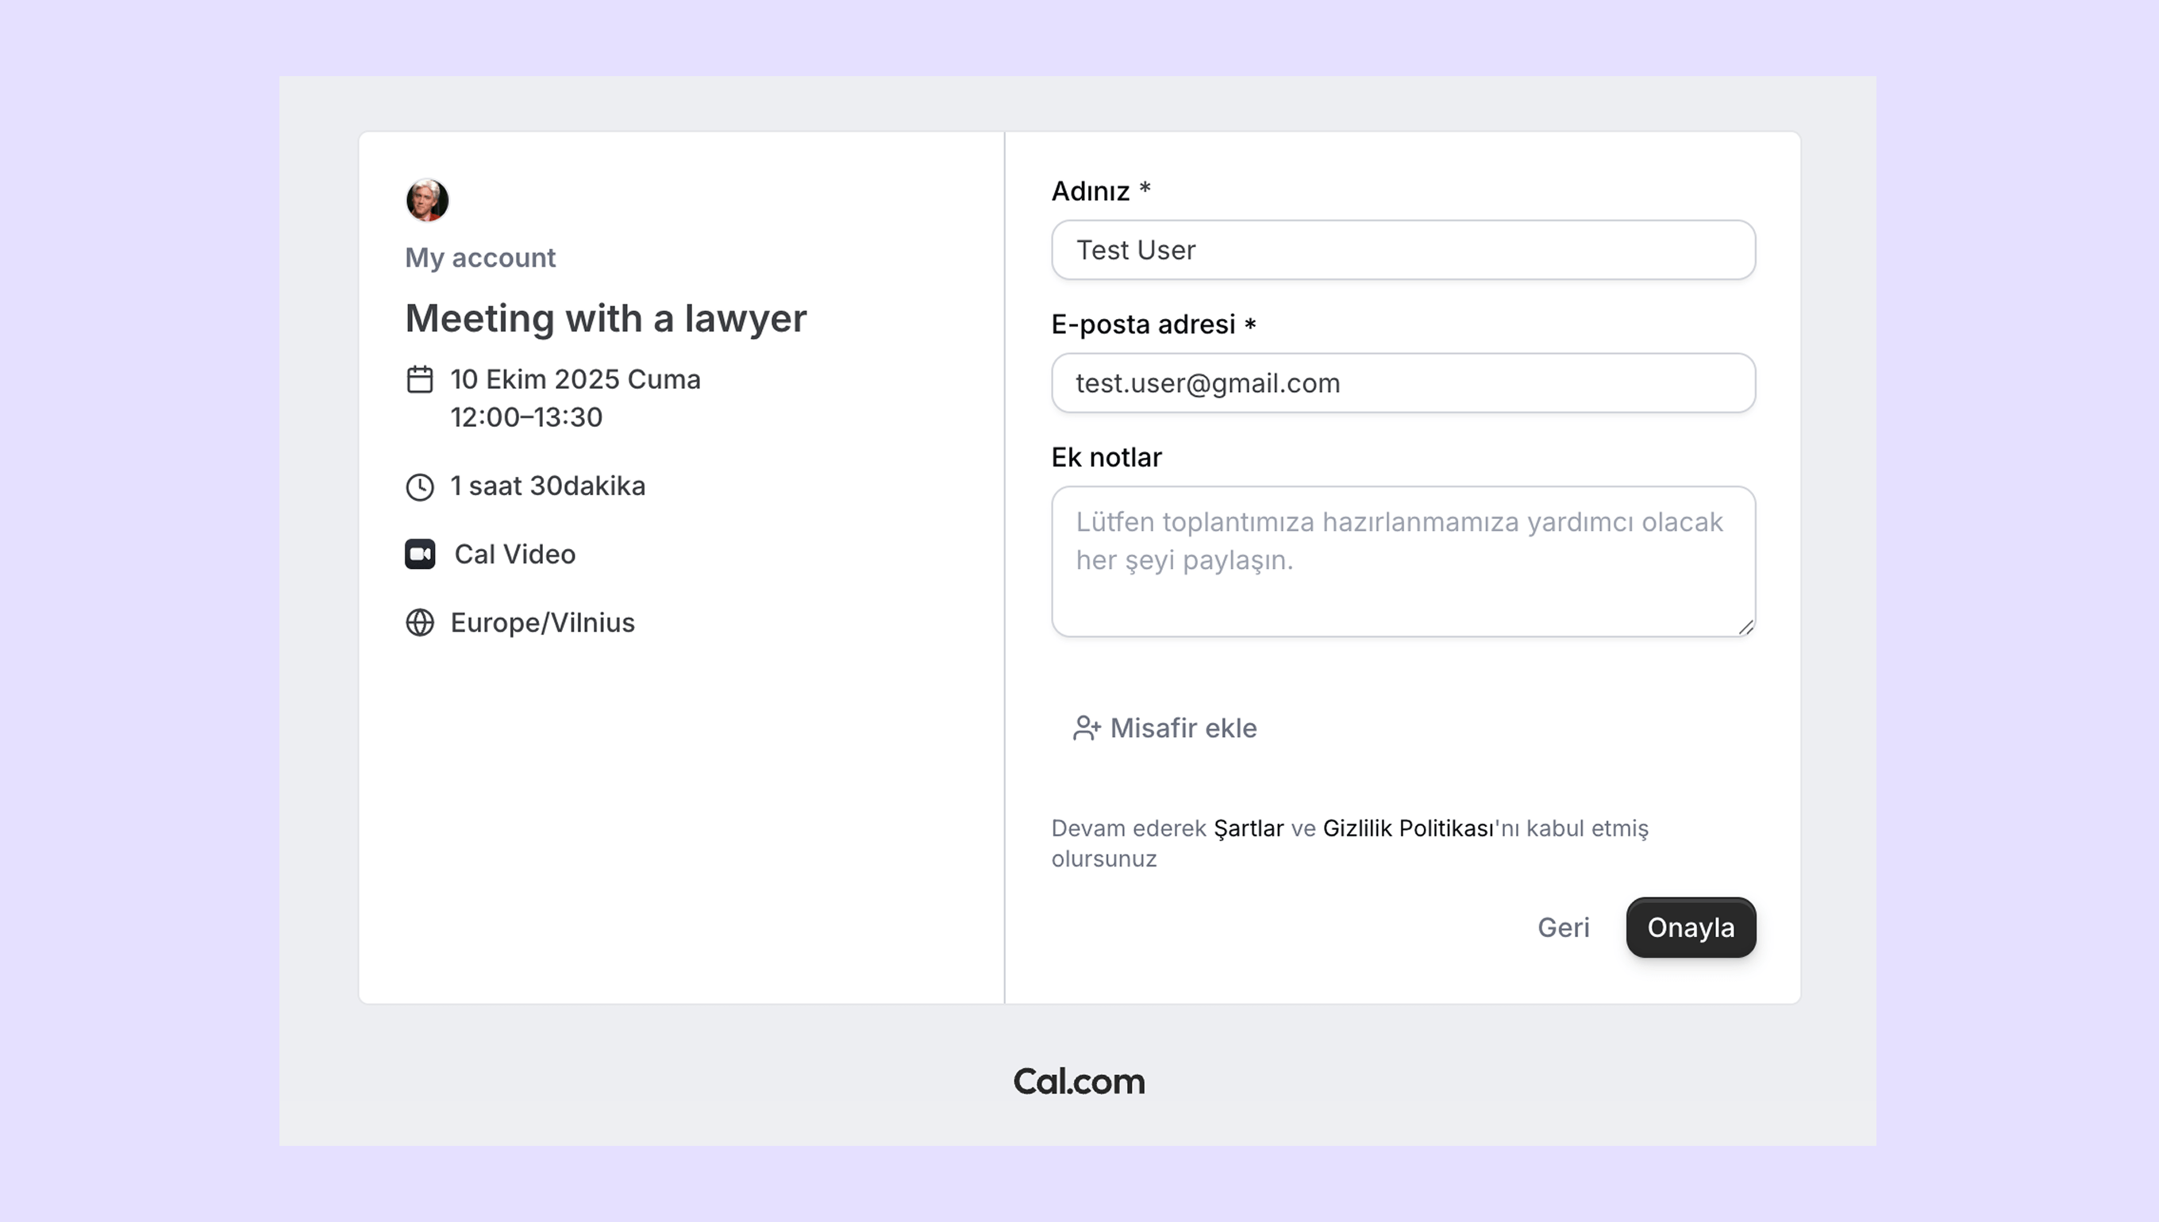
Task: Focus the E-posta adresi field
Action: 1403,382
